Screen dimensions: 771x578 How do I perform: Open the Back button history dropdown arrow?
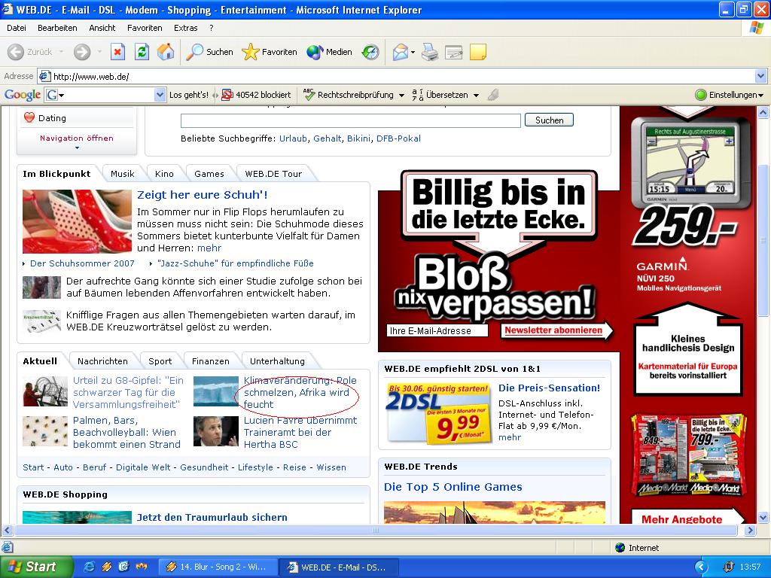point(62,52)
